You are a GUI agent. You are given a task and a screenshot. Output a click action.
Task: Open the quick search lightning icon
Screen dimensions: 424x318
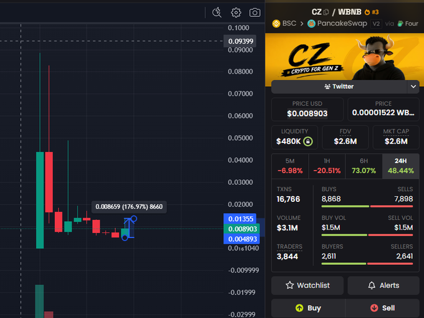[216, 12]
